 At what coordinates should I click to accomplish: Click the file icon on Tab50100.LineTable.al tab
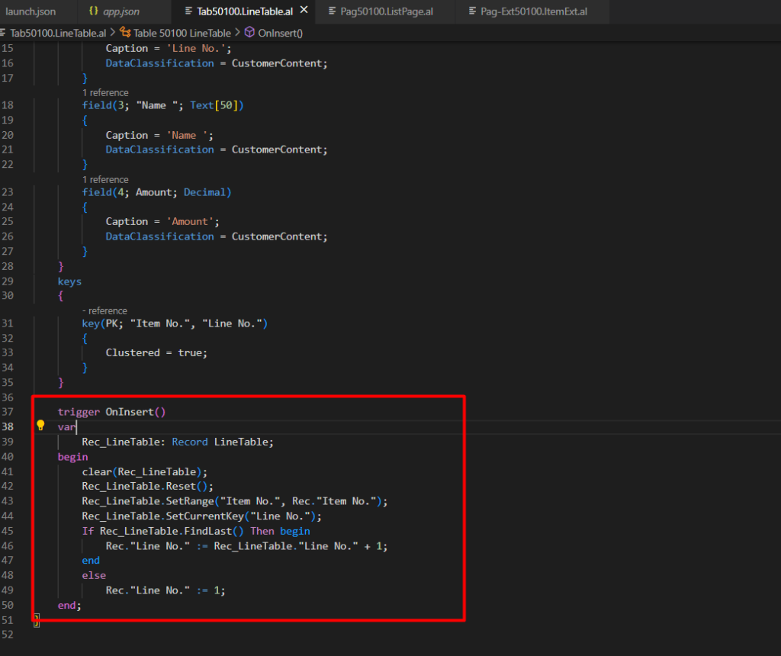(188, 11)
